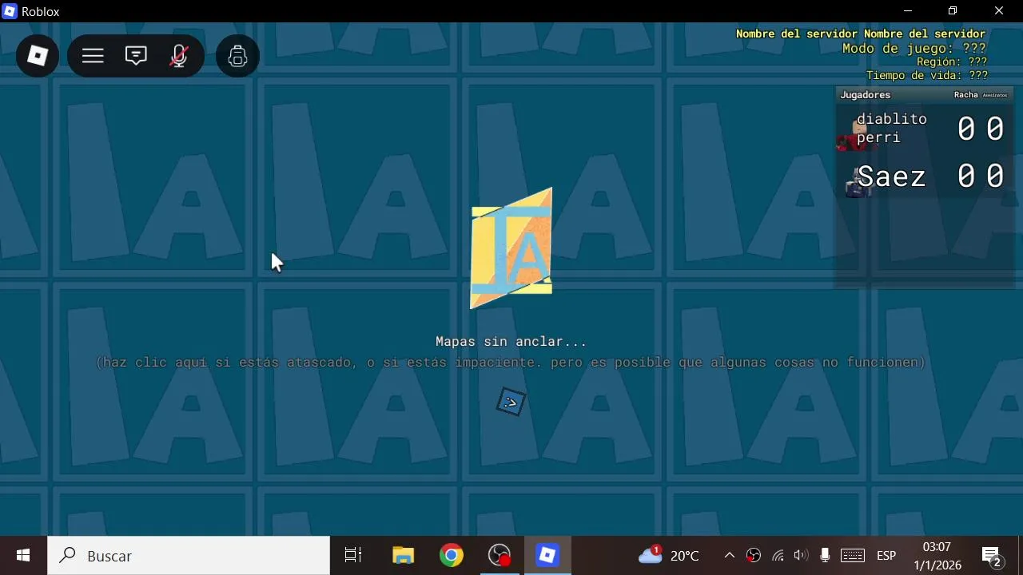
Task: Open the touch keyboard icon
Action: click(x=853, y=555)
